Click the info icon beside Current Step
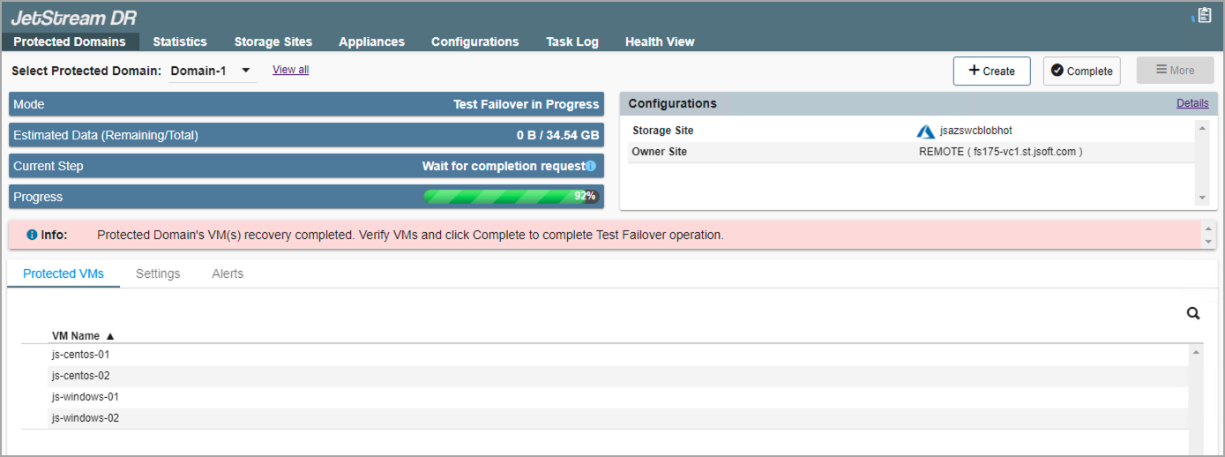 click(x=591, y=166)
